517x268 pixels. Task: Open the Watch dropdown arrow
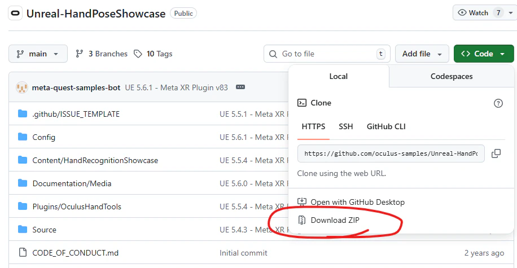[511, 13]
